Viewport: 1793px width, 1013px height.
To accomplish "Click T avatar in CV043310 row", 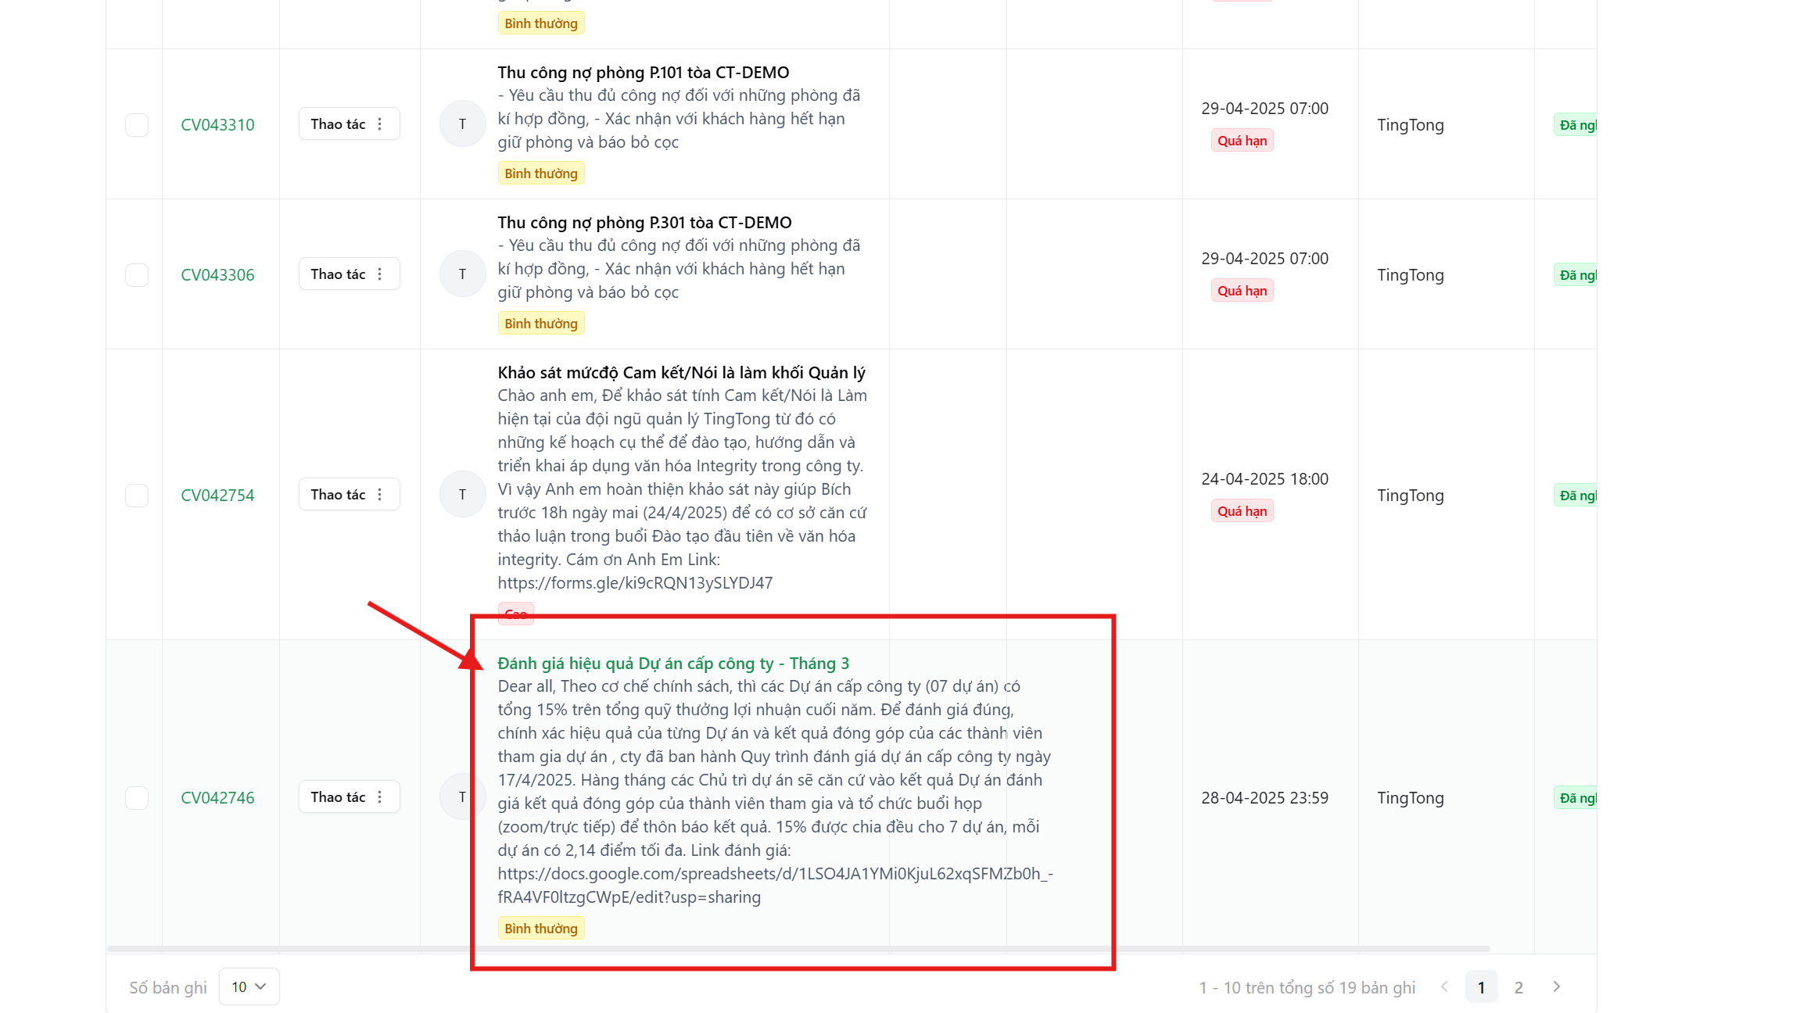I will [x=462, y=124].
